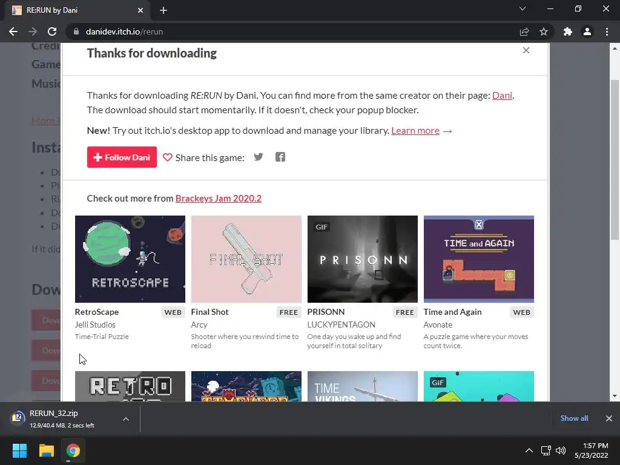Open the PRISONN game thumbnail
The height and width of the screenshot is (465, 620).
(x=363, y=259)
